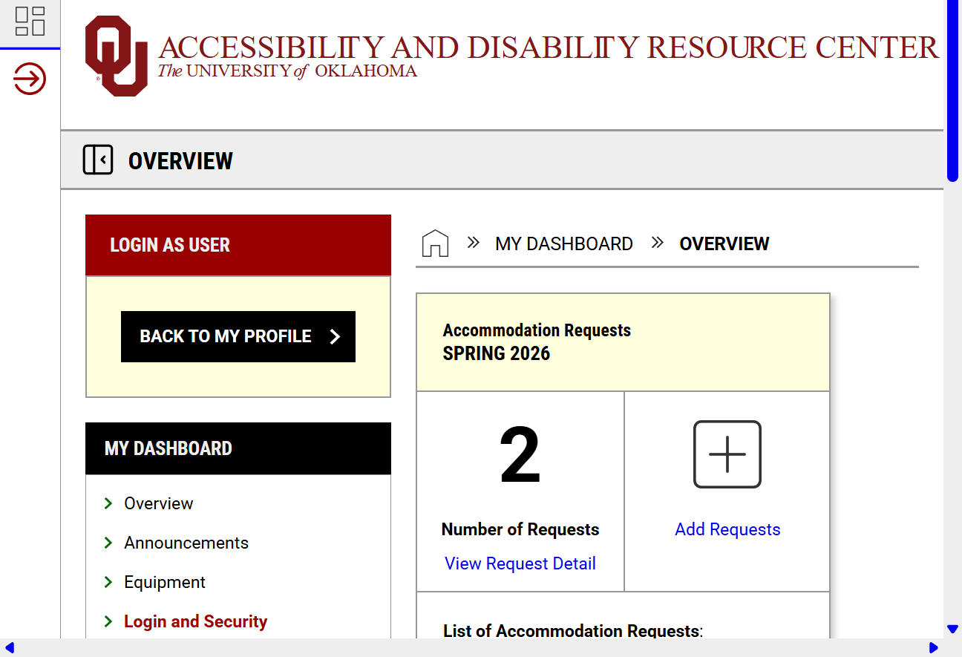The image size is (962, 657).
Task: Click the Accessibility and Disability Resource Center title
Action: (x=549, y=48)
